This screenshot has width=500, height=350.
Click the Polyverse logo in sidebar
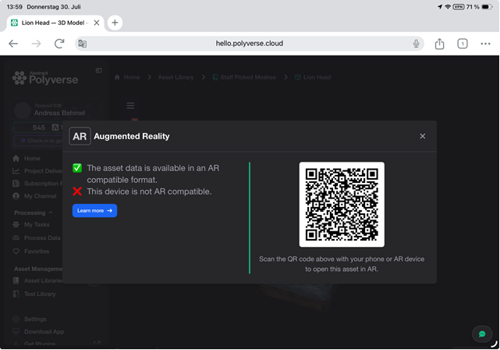click(45, 78)
